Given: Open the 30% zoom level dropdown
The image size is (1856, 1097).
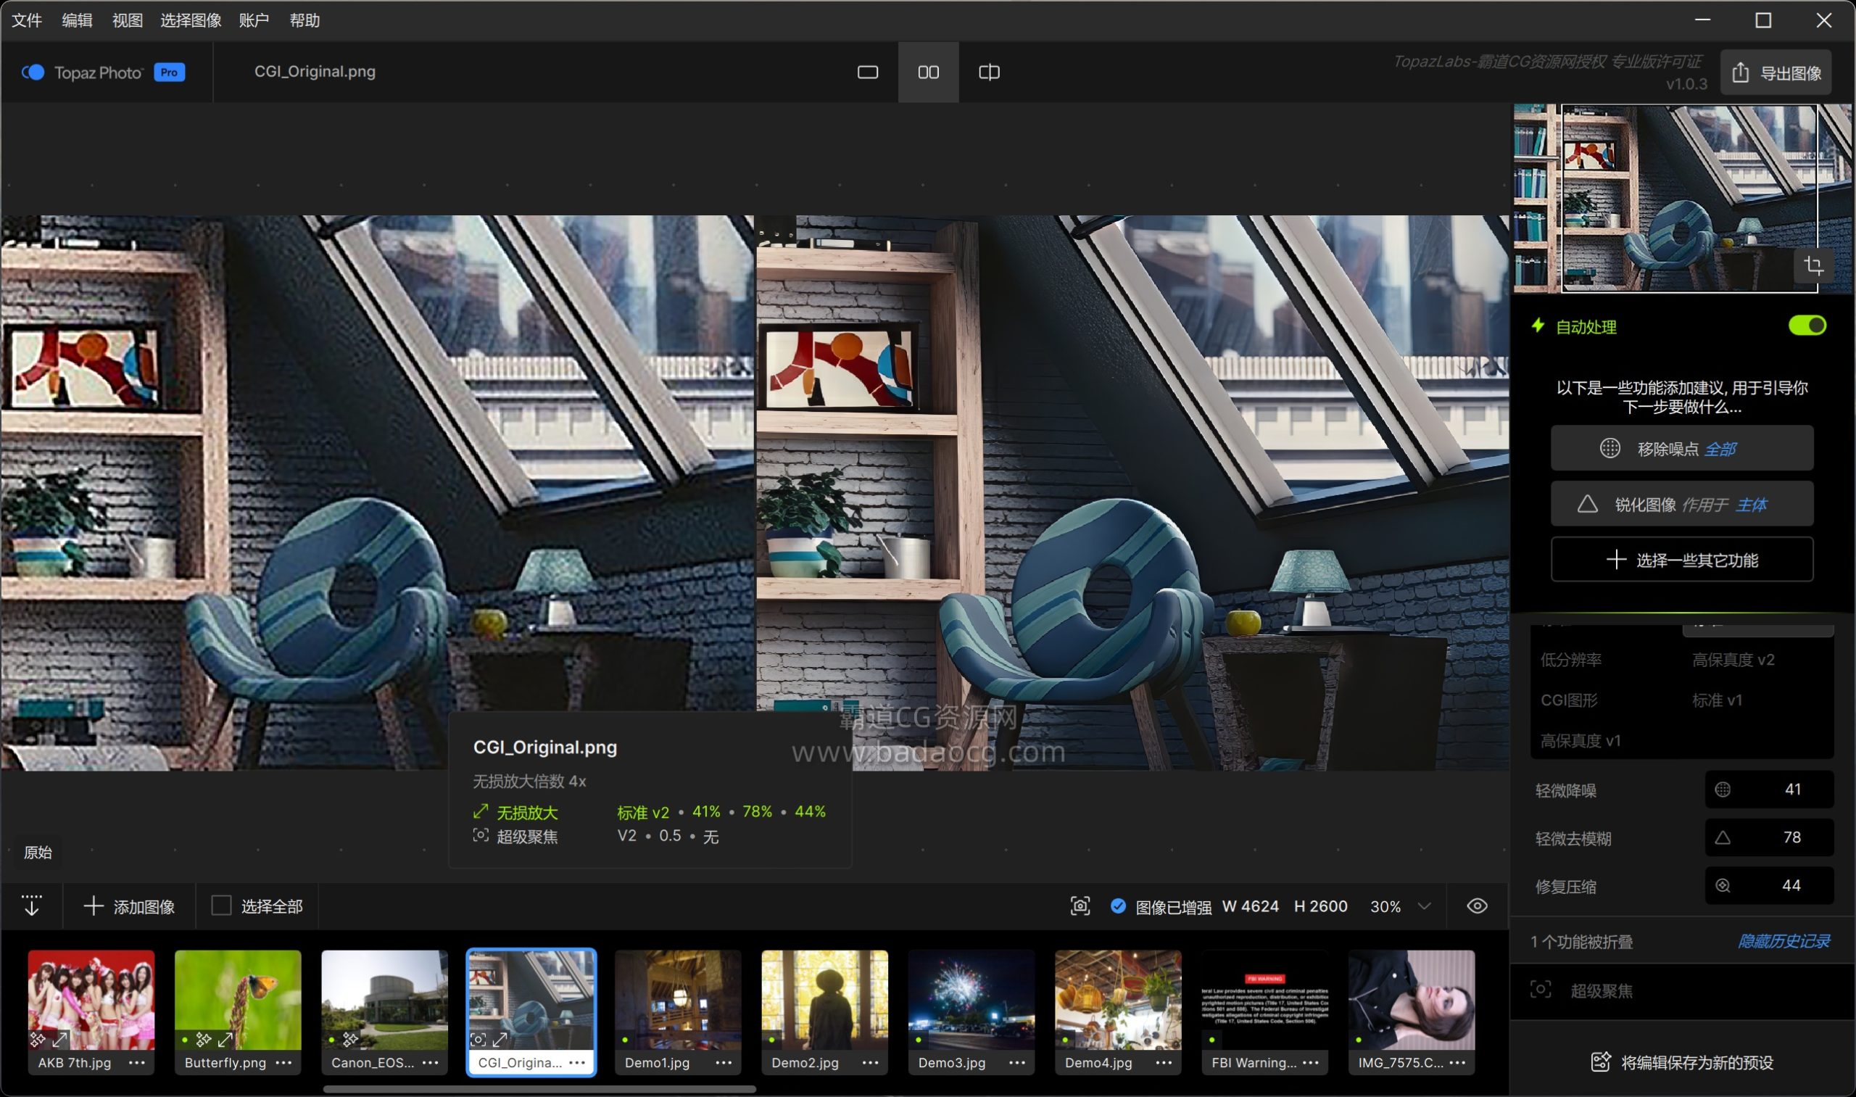Looking at the screenshot, I should click(x=1425, y=906).
